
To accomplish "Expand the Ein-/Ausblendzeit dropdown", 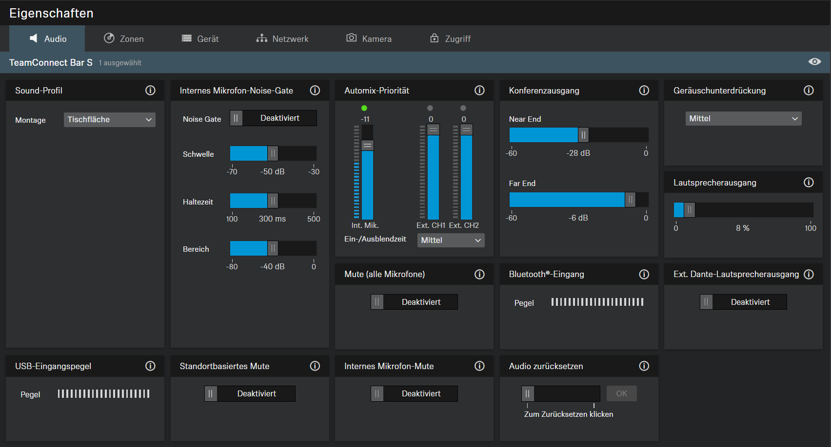I will click(x=451, y=240).
